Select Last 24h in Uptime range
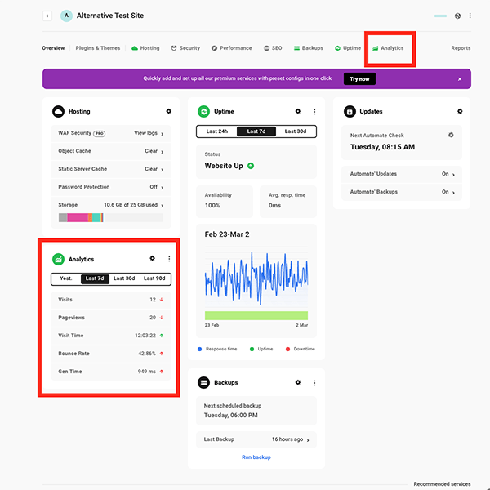 (217, 131)
